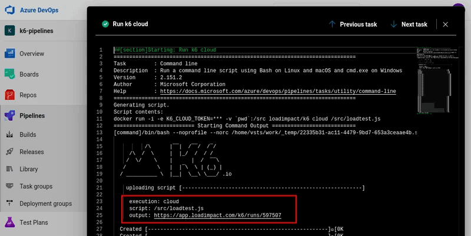Click the Description log line about Bash
The width and height of the screenshot is (471, 236).
click(258, 71)
